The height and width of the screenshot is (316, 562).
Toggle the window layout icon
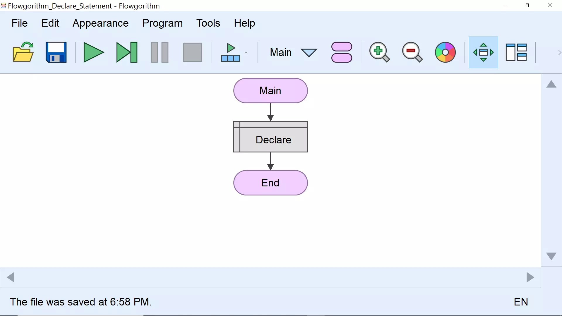[516, 52]
